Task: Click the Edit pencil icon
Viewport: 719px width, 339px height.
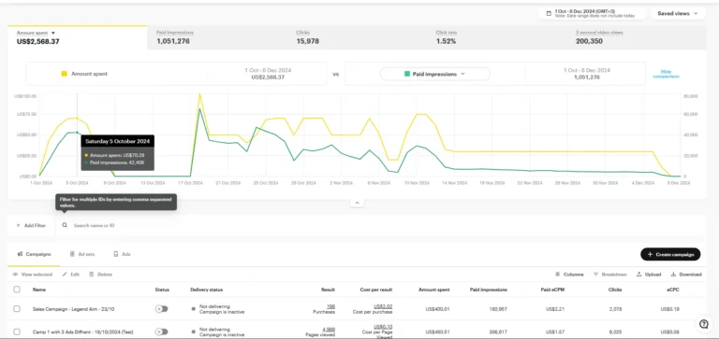Action: tap(65, 275)
